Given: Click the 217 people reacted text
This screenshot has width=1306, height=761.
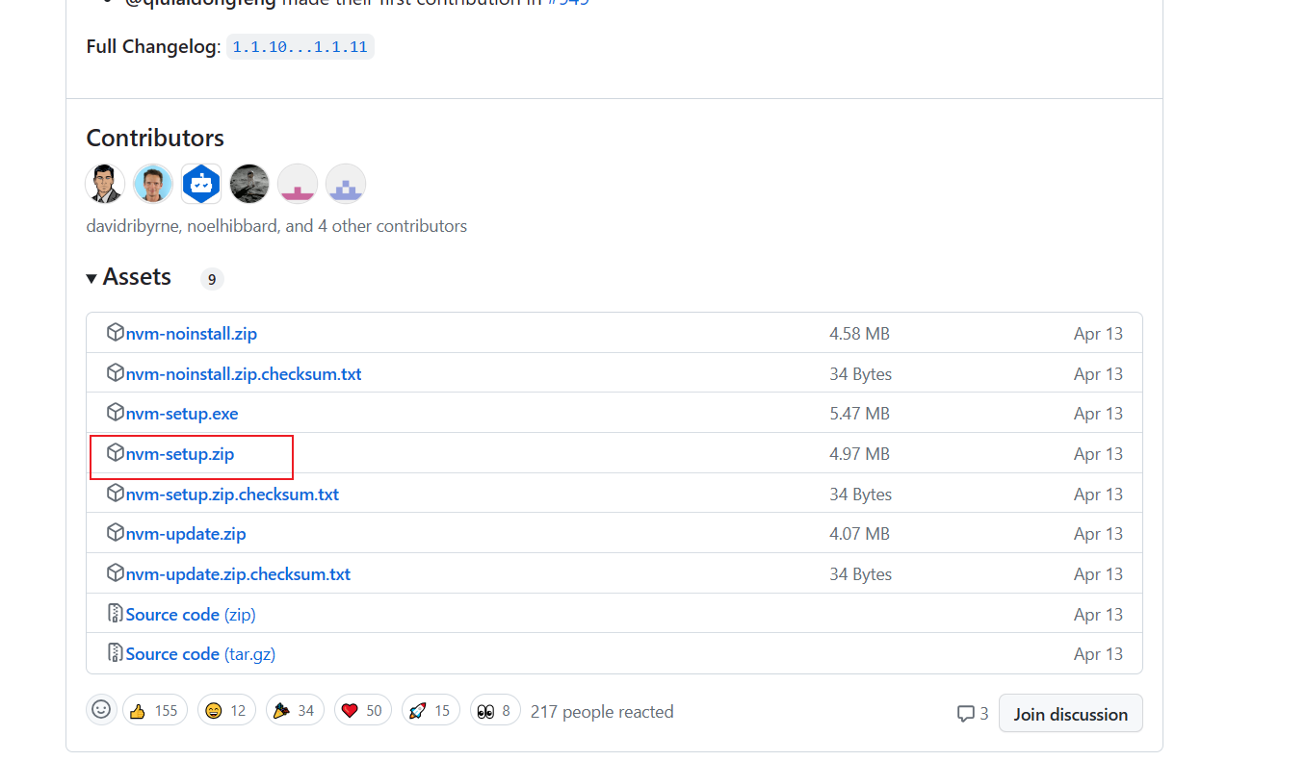Looking at the screenshot, I should pyautogui.click(x=602, y=712).
